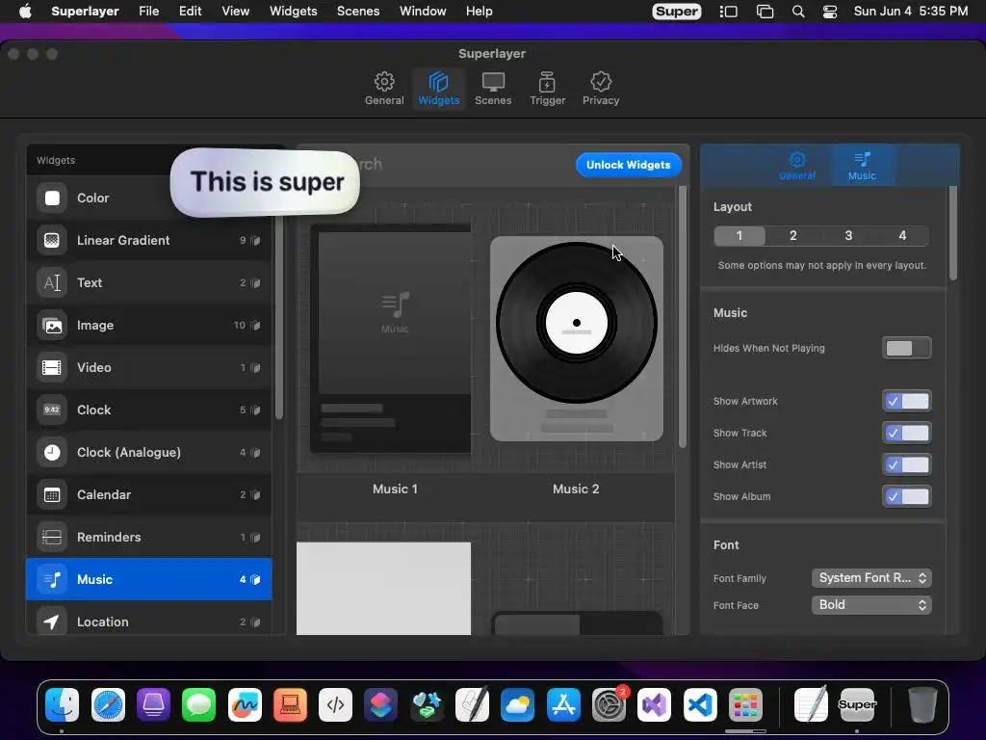The width and height of the screenshot is (986, 740).
Task: Open the Music inspector tab icon
Action: point(862,159)
